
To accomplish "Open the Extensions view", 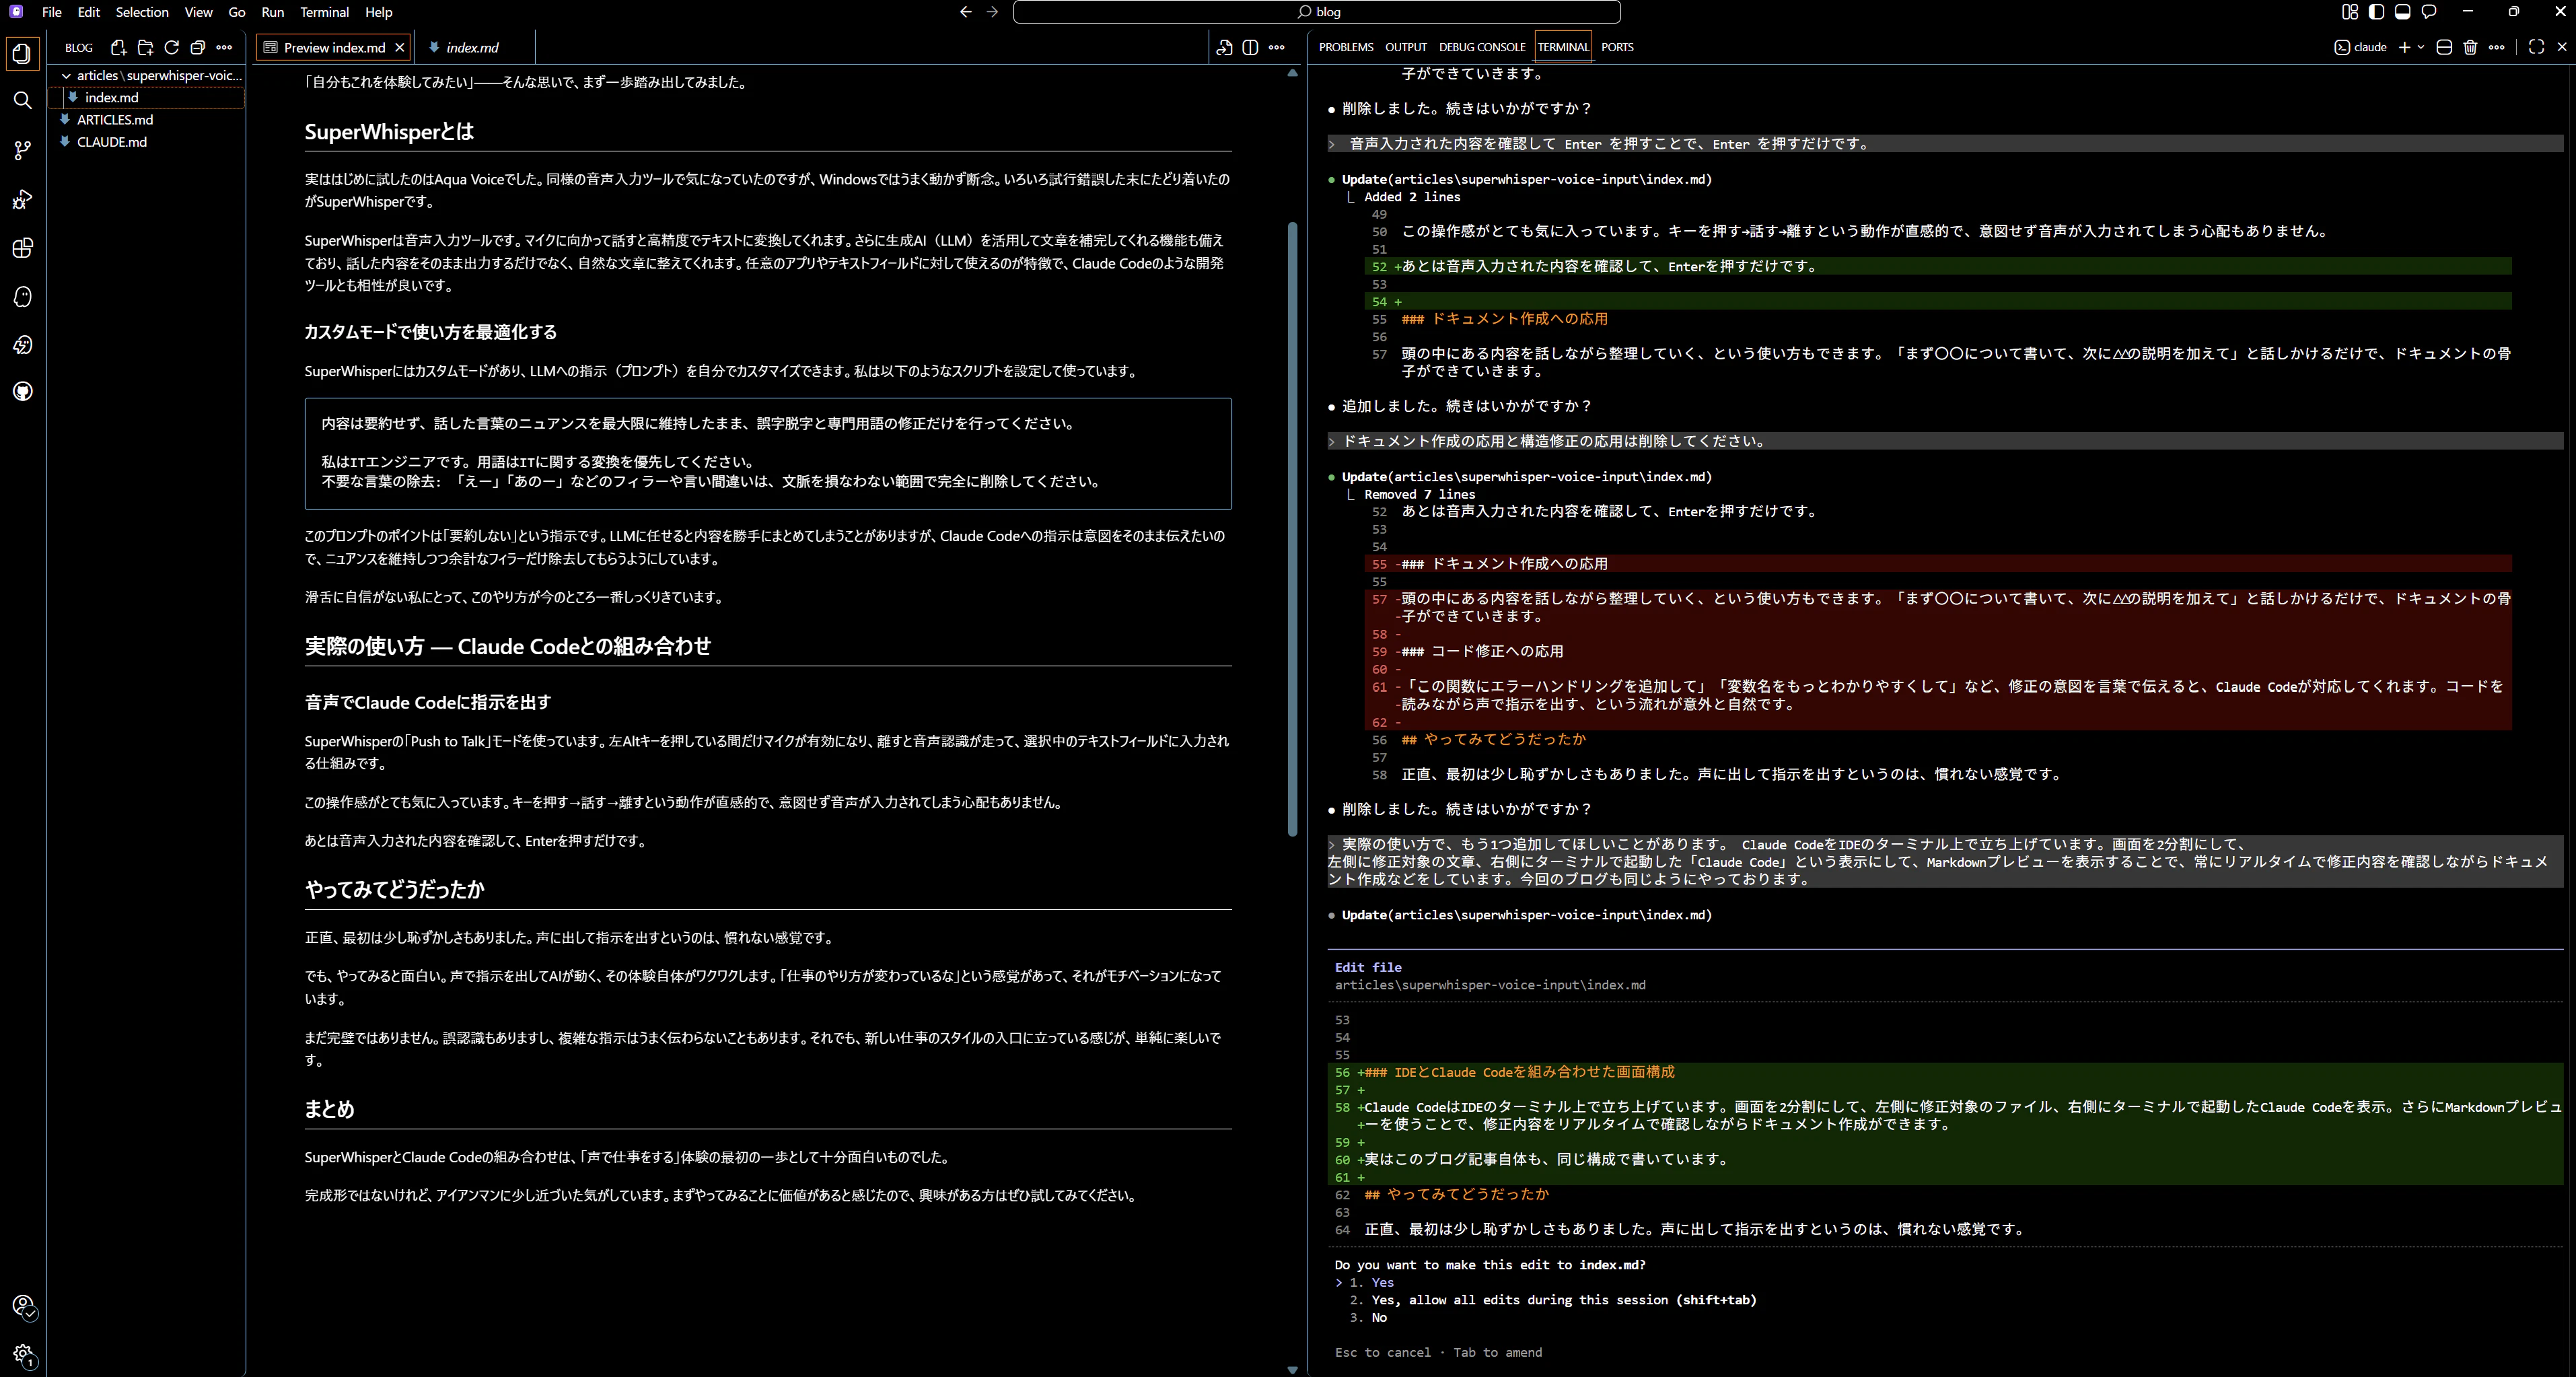I will [22, 249].
